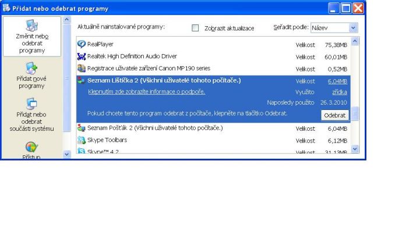Click the 0,52MB size value
The image size is (399, 232).
pos(337,69)
